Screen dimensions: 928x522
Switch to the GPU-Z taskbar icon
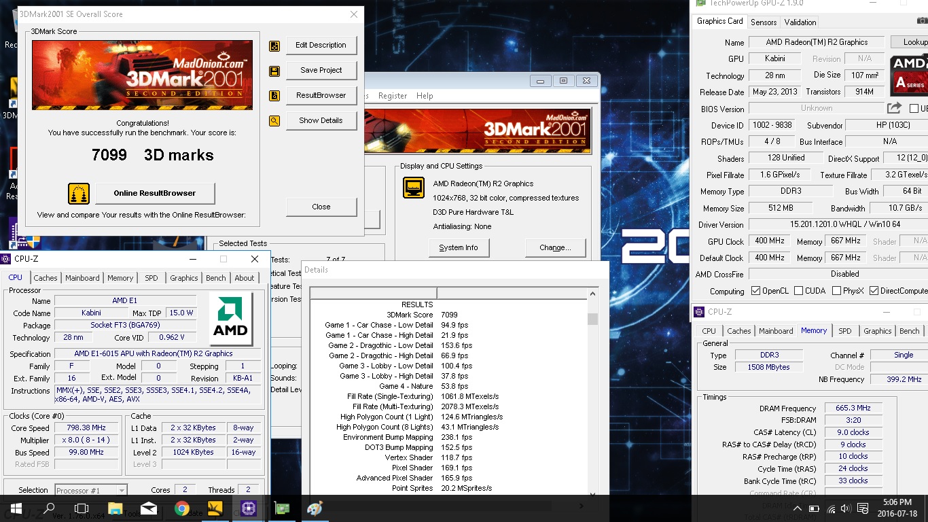281,508
